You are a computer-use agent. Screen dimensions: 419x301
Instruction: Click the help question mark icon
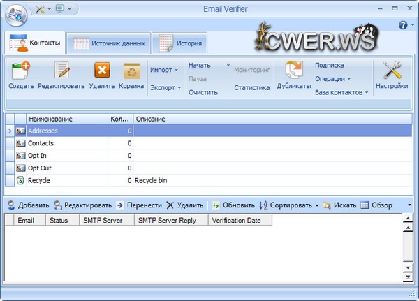[x=402, y=25]
